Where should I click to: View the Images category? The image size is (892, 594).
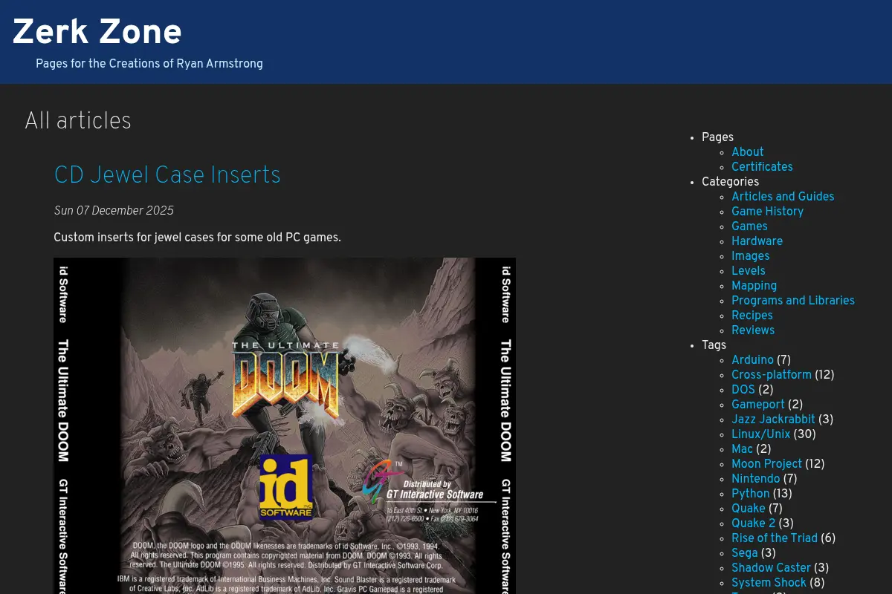coord(751,256)
